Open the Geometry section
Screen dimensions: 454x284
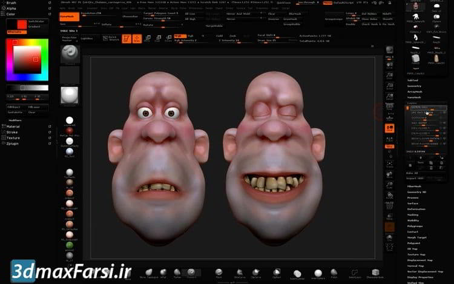coord(414,86)
